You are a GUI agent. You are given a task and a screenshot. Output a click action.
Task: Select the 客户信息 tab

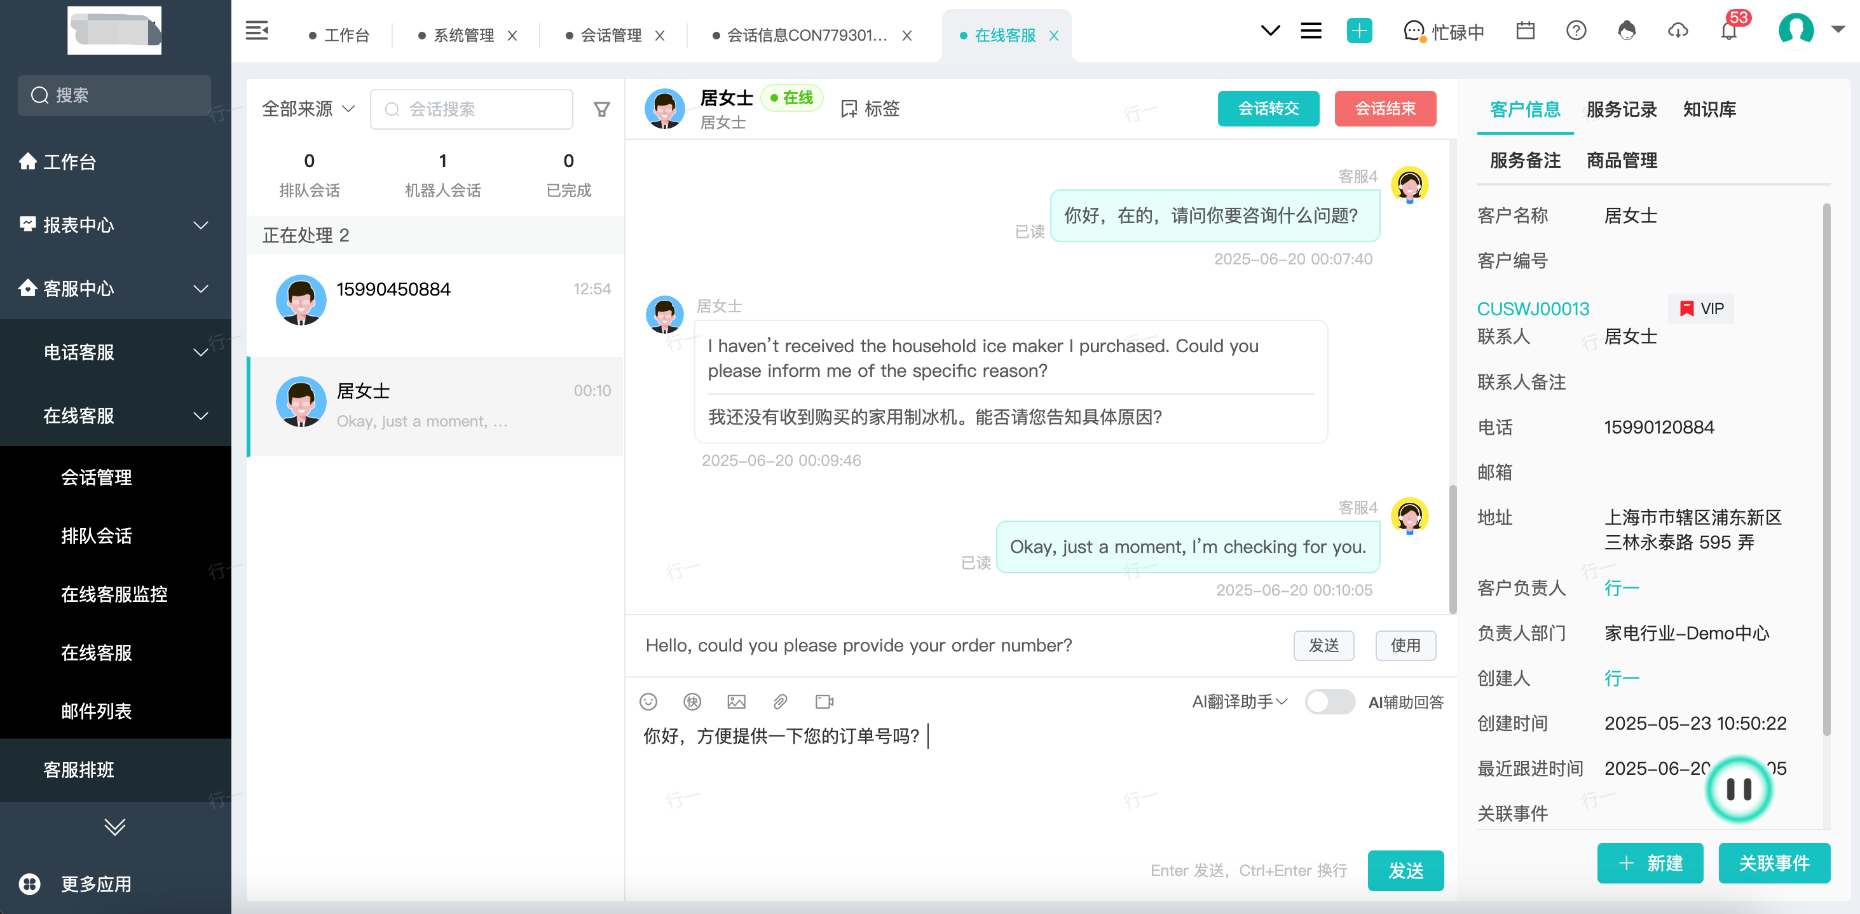tap(1525, 109)
